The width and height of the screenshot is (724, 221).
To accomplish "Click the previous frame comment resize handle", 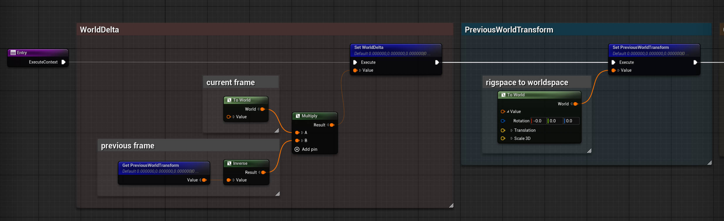I will click(x=277, y=194).
